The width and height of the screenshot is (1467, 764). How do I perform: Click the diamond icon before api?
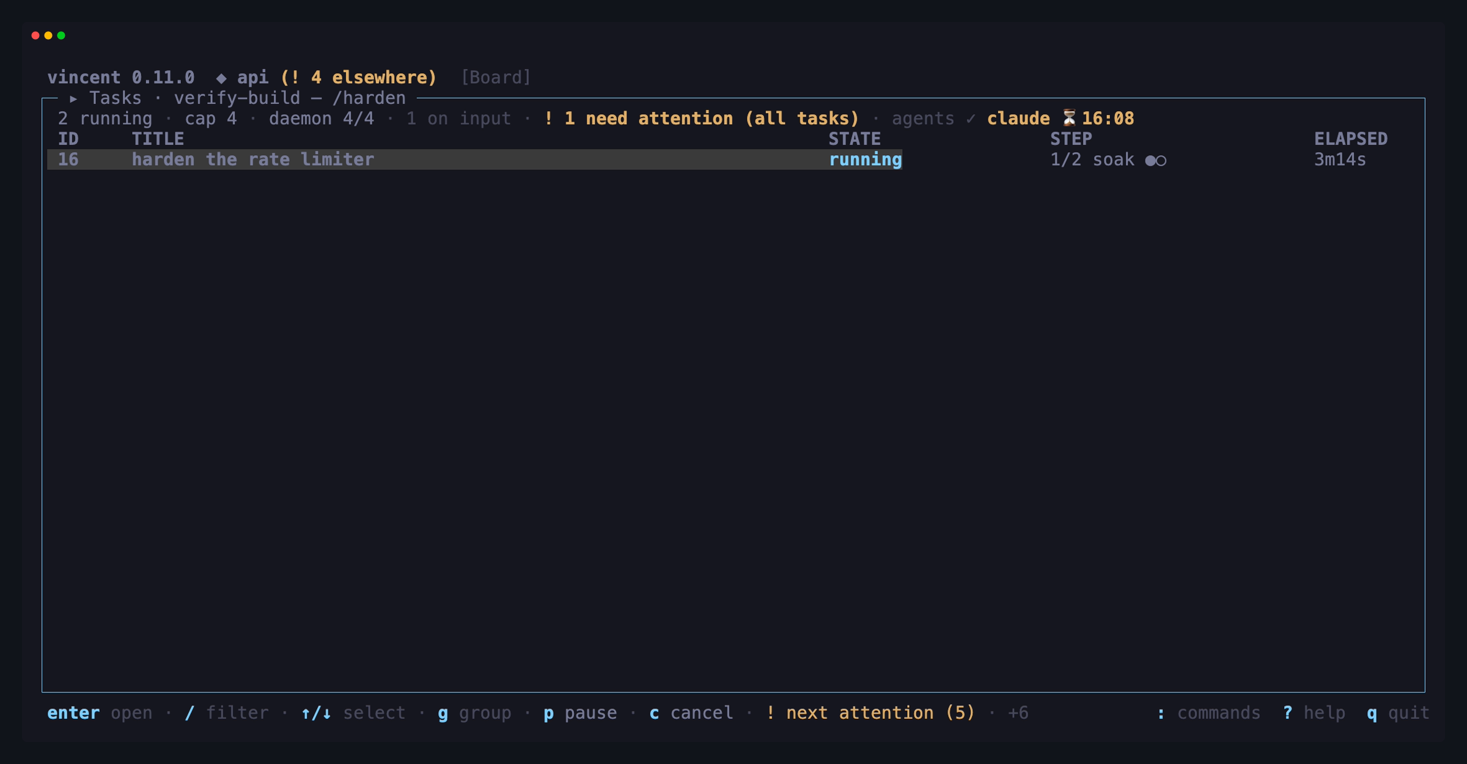pos(221,78)
